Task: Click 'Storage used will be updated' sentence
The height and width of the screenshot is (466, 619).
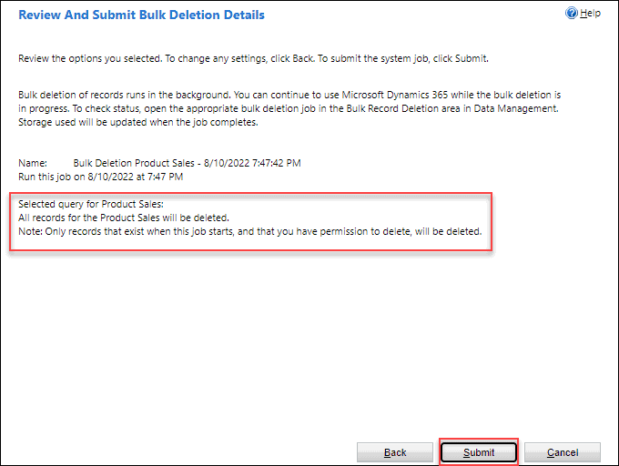Action: pos(138,122)
